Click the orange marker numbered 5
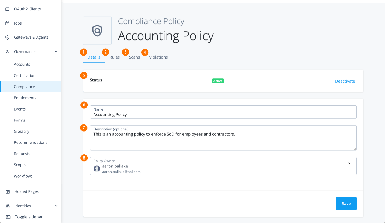Screen dimensions: 385x223 point(83,75)
